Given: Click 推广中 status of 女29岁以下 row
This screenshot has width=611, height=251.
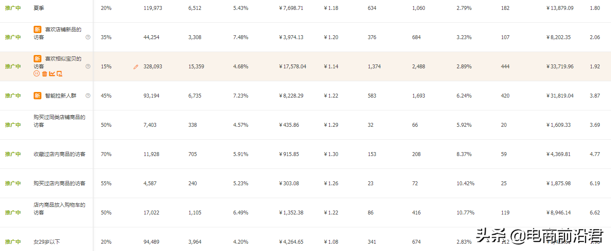Looking at the screenshot, I should click(x=13, y=242).
